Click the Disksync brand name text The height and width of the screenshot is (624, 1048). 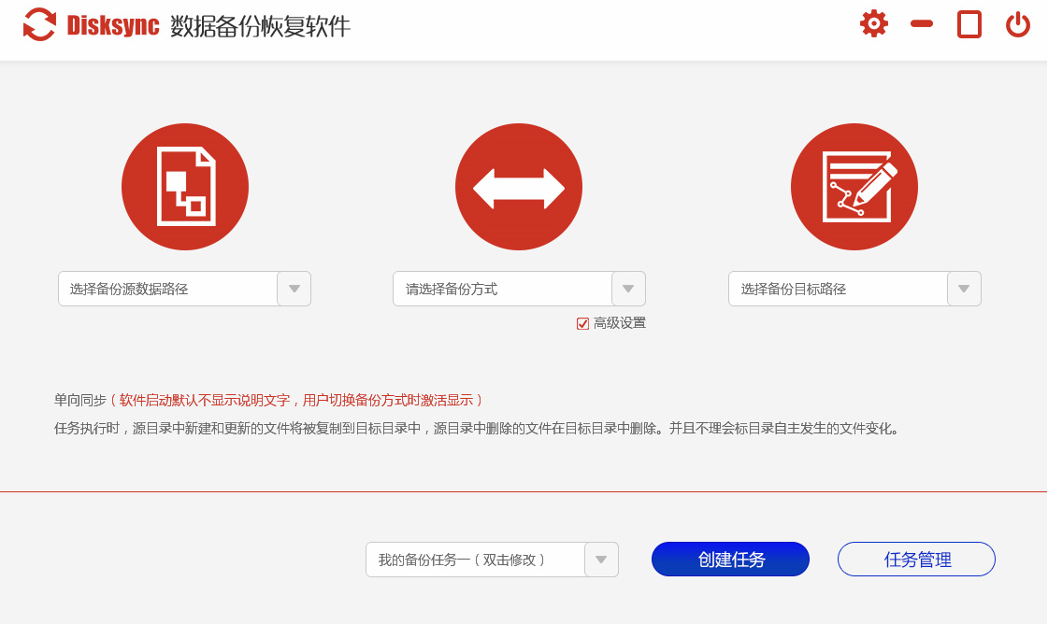(113, 25)
